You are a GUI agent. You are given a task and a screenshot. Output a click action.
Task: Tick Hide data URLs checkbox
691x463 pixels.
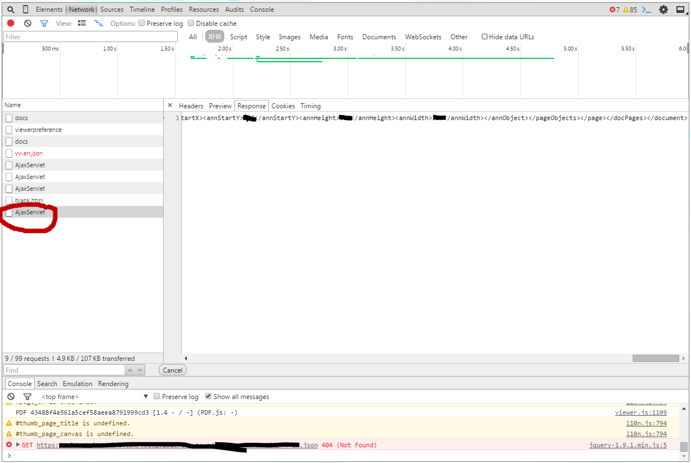coord(485,36)
